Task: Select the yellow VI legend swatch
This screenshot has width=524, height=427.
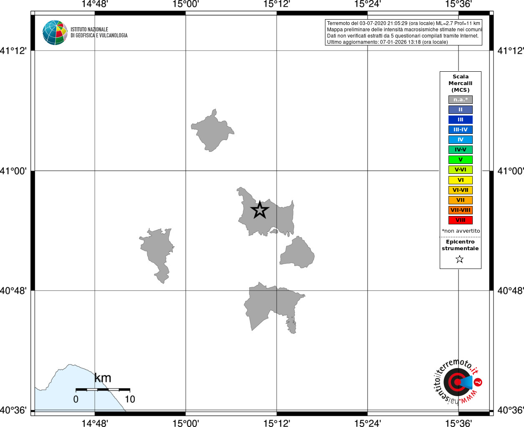Action: (x=461, y=180)
